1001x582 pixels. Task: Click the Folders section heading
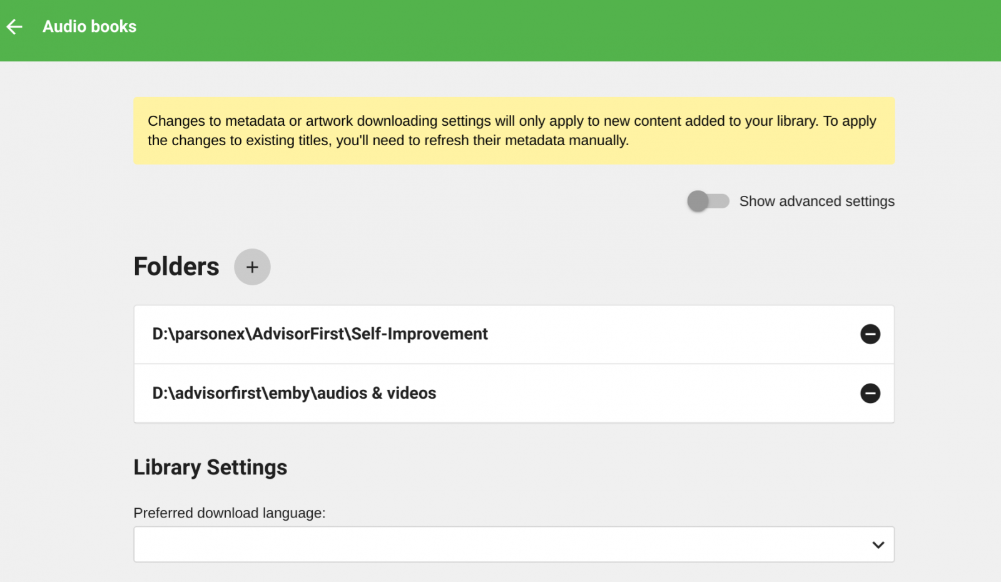click(x=176, y=267)
